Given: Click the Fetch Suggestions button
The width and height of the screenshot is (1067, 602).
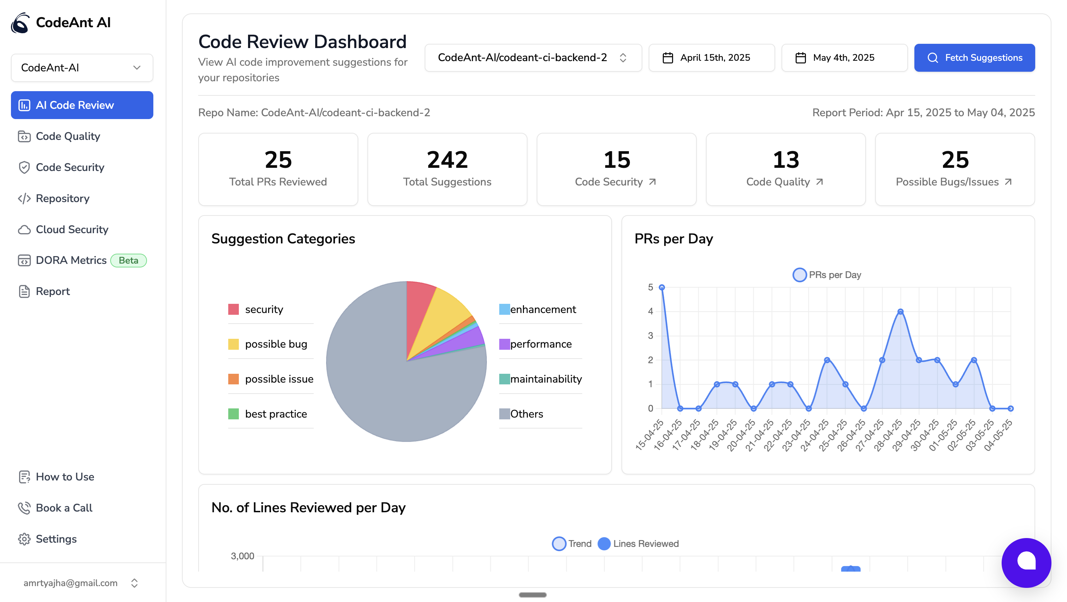Looking at the screenshot, I should click(974, 58).
